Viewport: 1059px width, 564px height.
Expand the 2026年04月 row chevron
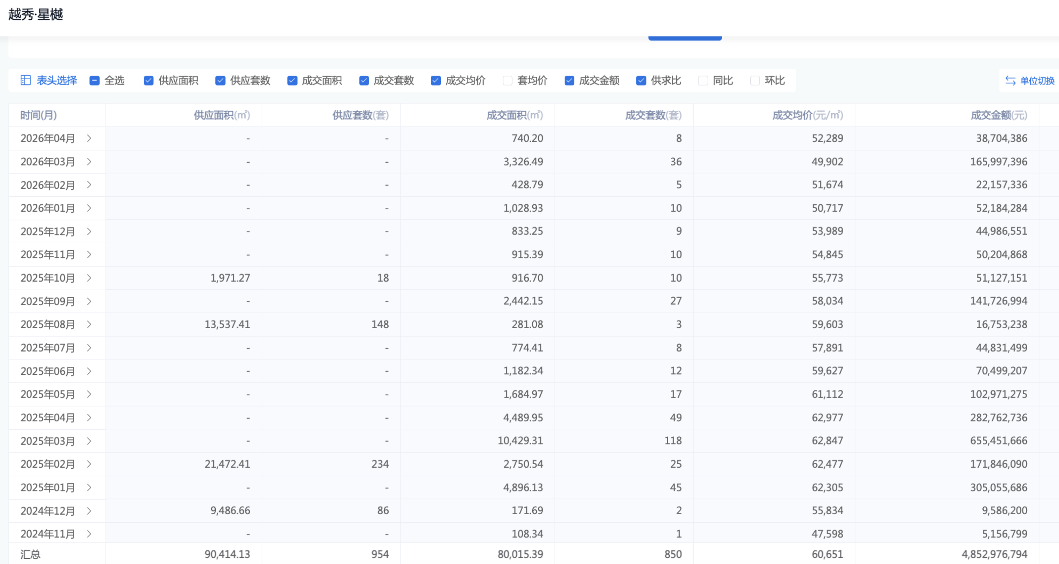click(x=89, y=138)
